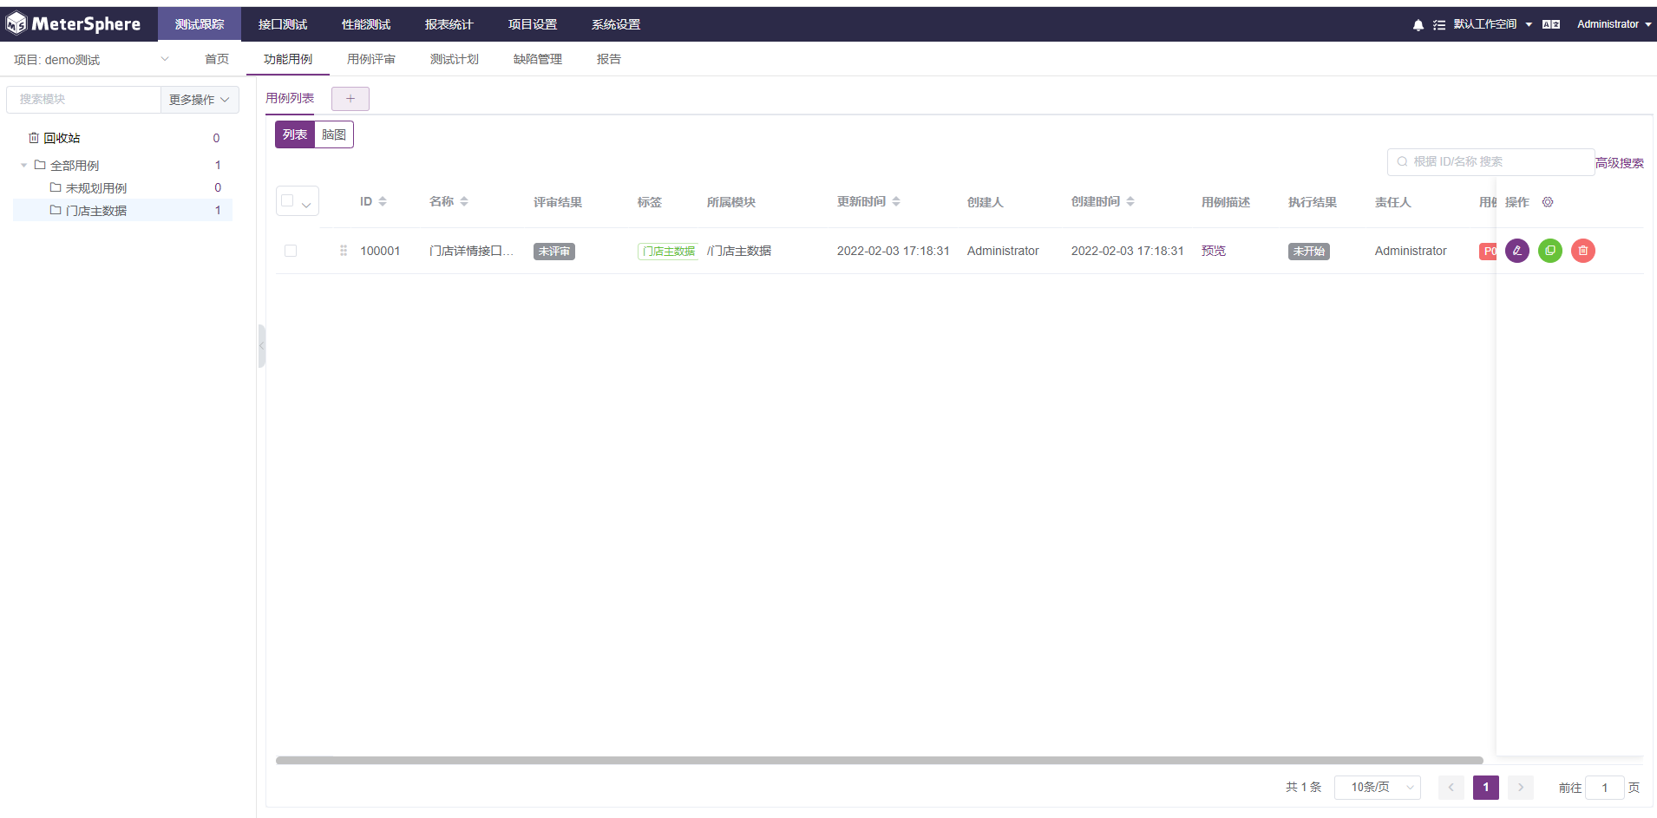Focus the 搜索模块 search input
The width and height of the screenshot is (1657, 818).
(84, 100)
